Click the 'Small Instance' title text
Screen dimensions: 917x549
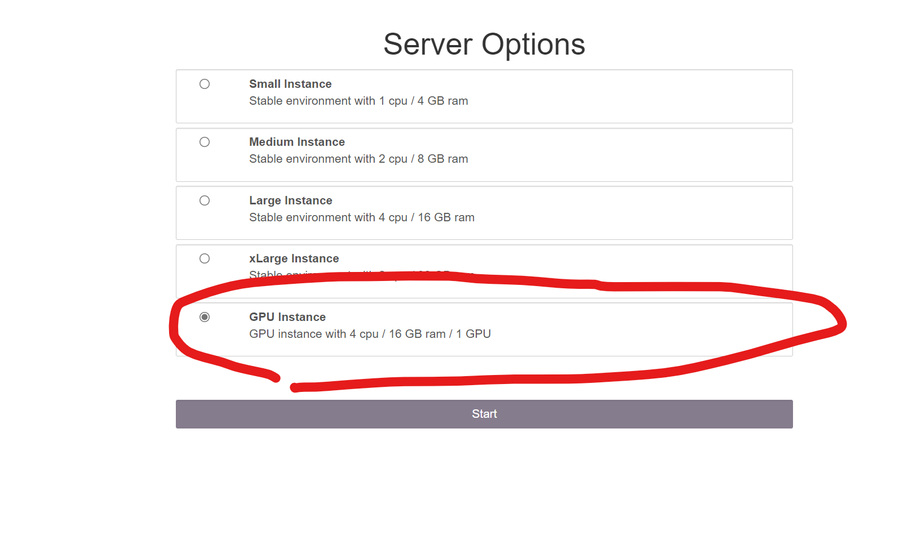(x=290, y=84)
